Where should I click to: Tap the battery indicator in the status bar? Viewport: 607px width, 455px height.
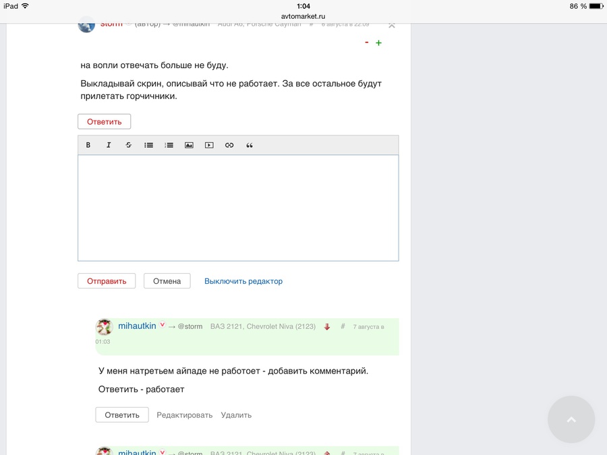pos(596,6)
